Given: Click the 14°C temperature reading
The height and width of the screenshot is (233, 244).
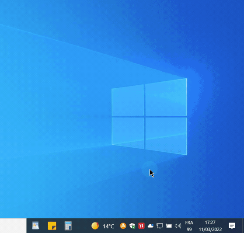Looking at the screenshot, I should point(108,226).
